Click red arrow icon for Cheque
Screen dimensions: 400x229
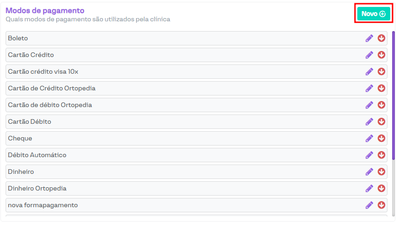pos(381,138)
